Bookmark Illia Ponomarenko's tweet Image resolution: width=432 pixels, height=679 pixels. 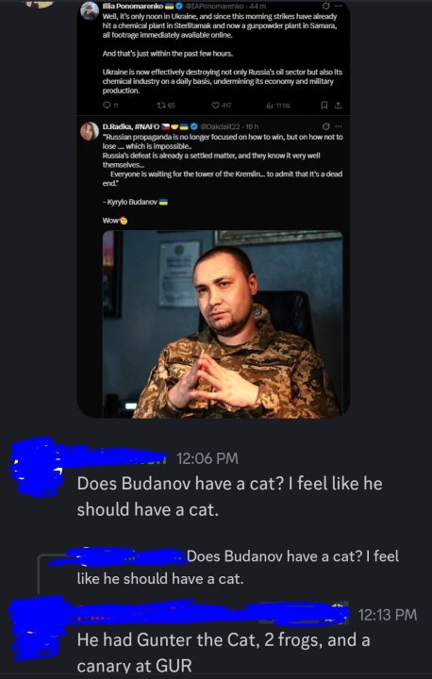coord(323,105)
